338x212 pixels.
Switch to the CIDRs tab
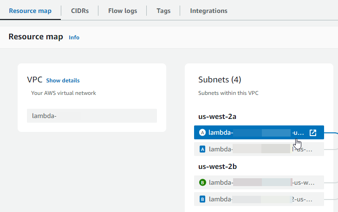(x=80, y=11)
